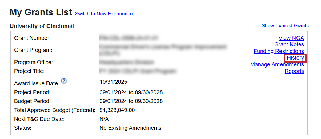Click the My Grants List heading
Screen dimensions: 321x139
41,13
